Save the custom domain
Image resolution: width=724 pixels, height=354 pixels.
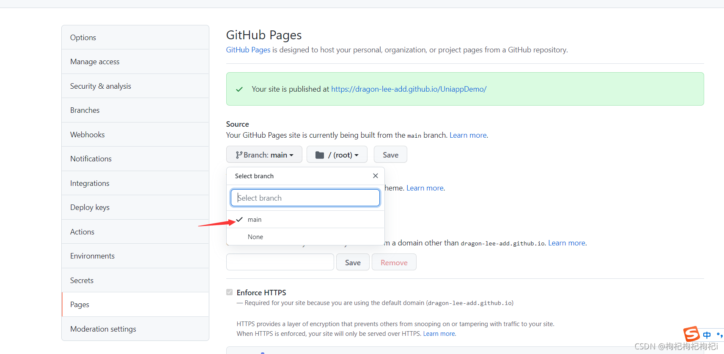[x=353, y=262]
